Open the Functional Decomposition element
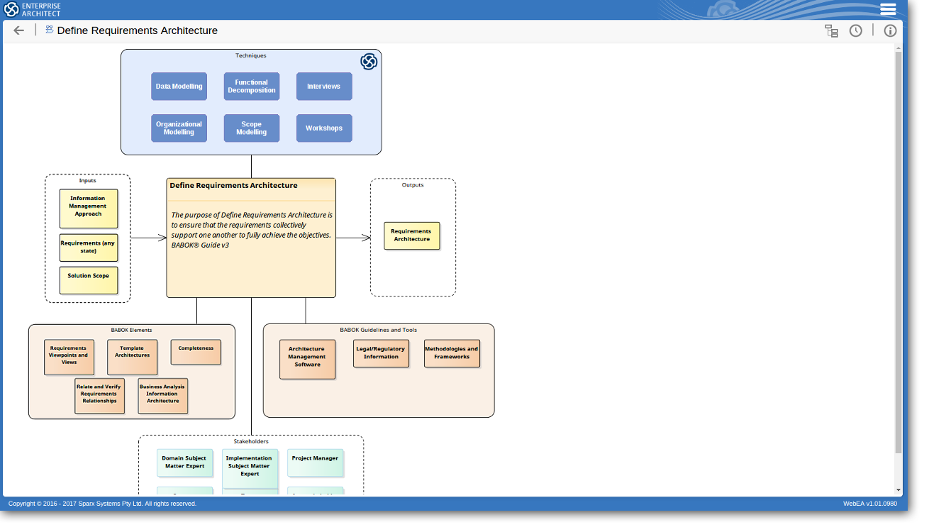 pyautogui.click(x=252, y=87)
